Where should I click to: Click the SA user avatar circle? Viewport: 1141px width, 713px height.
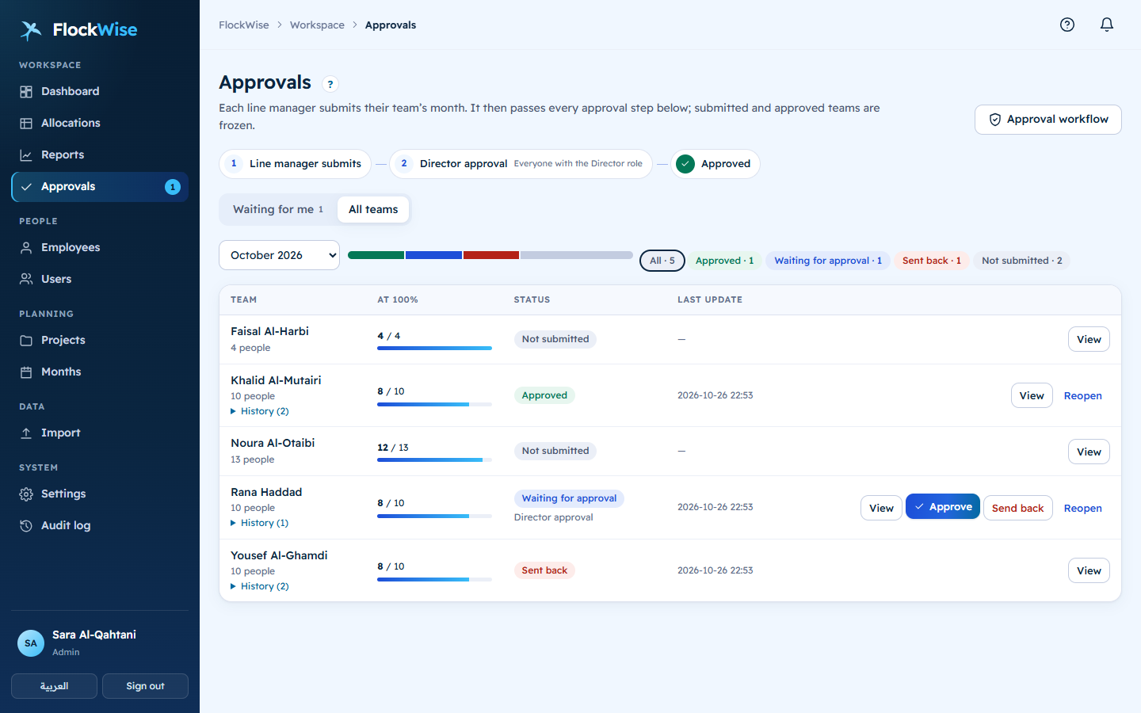coord(31,643)
